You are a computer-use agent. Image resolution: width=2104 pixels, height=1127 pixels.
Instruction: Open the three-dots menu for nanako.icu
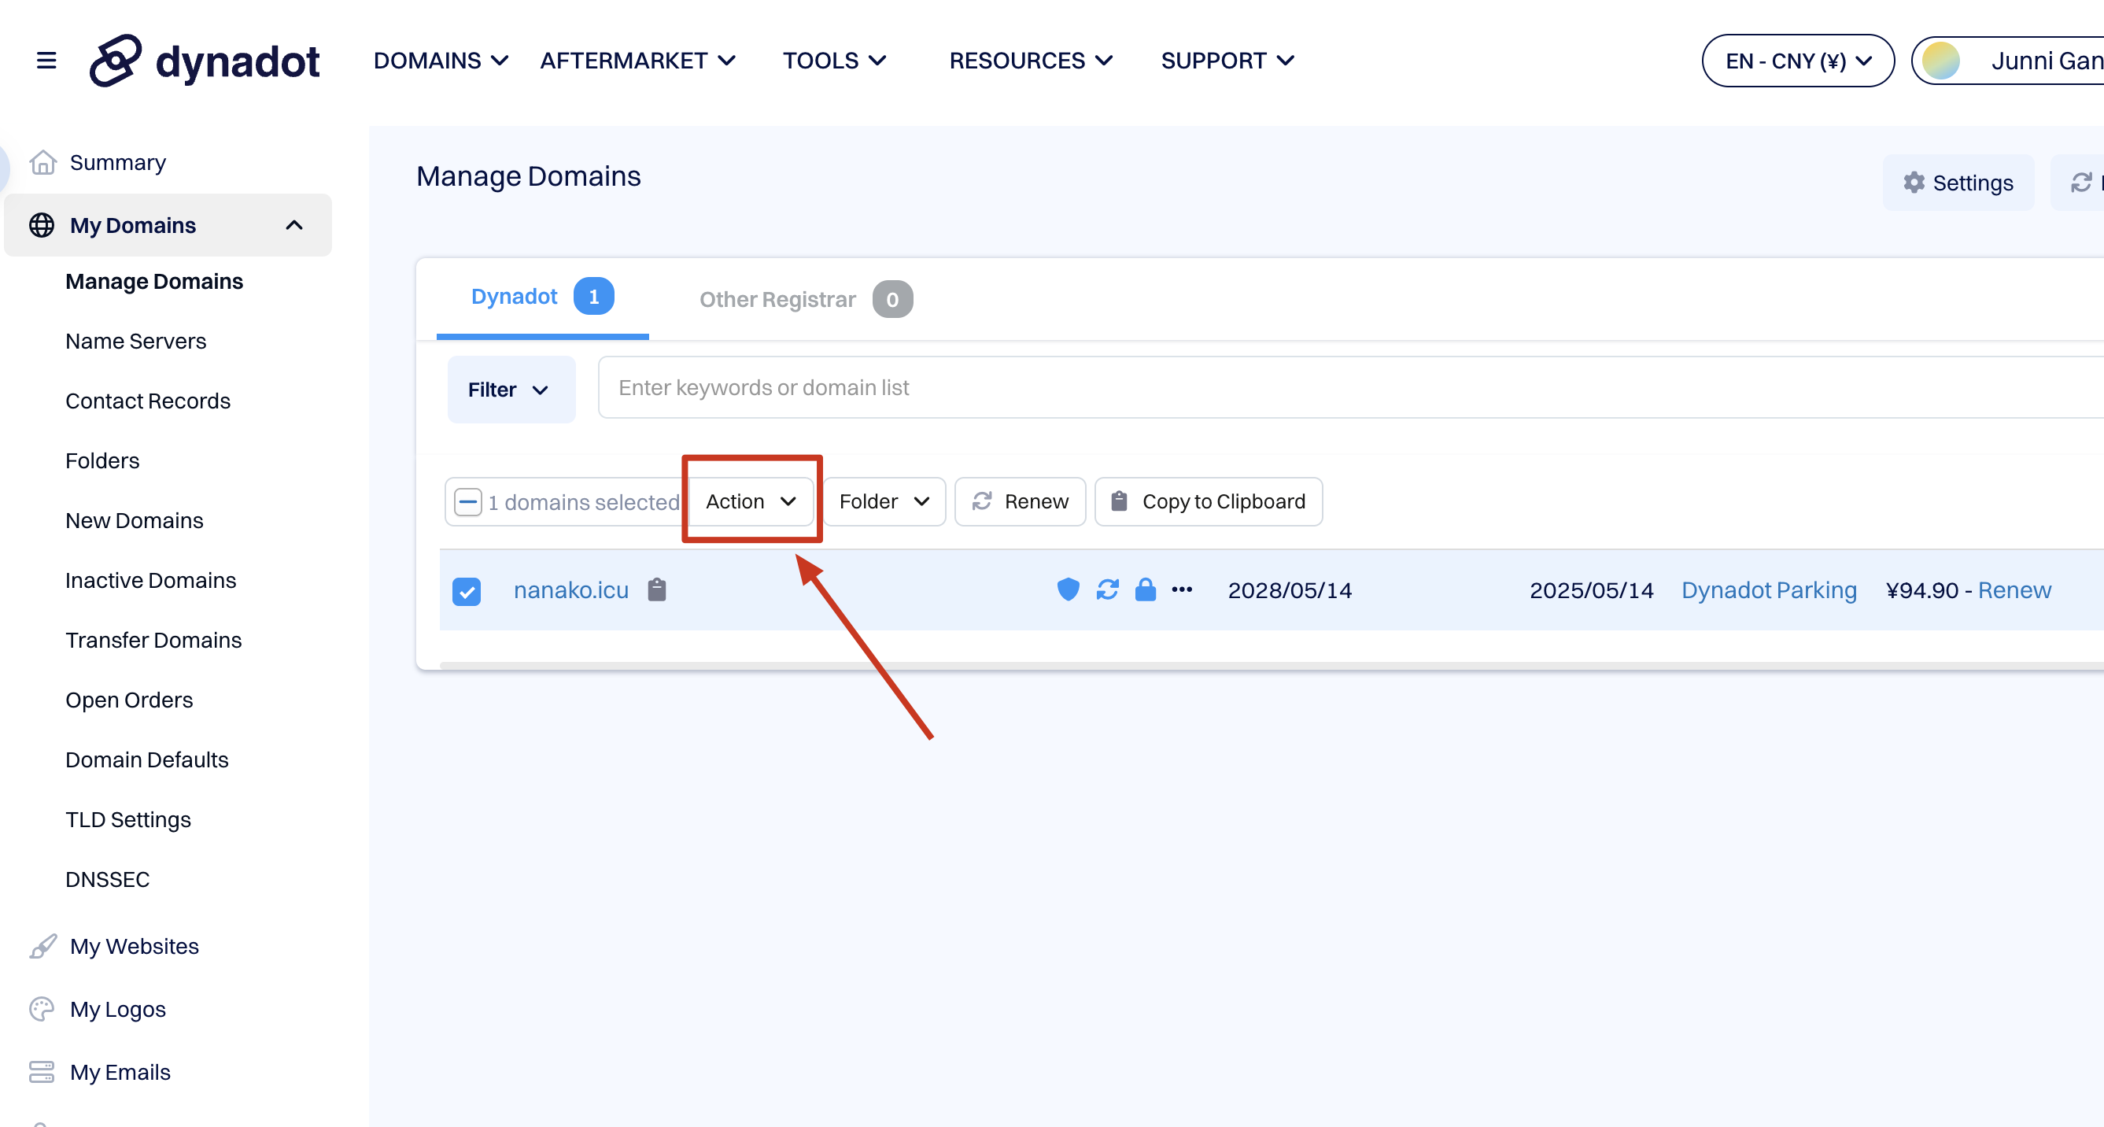(x=1182, y=589)
